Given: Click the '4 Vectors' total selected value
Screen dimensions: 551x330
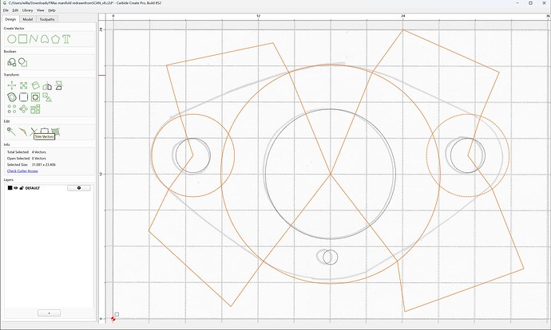Looking at the screenshot, I should pos(39,152).
